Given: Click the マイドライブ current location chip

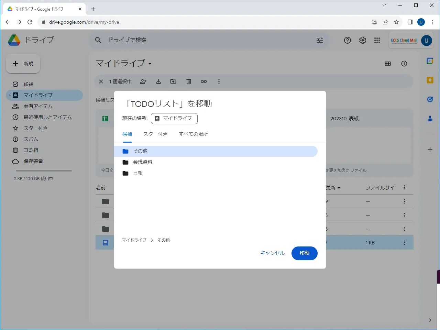Looking at the screenshot, I should click(x=174, y=118).
